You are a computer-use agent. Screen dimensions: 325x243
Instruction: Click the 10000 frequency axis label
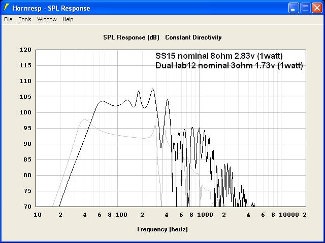[x=289, y=215]
